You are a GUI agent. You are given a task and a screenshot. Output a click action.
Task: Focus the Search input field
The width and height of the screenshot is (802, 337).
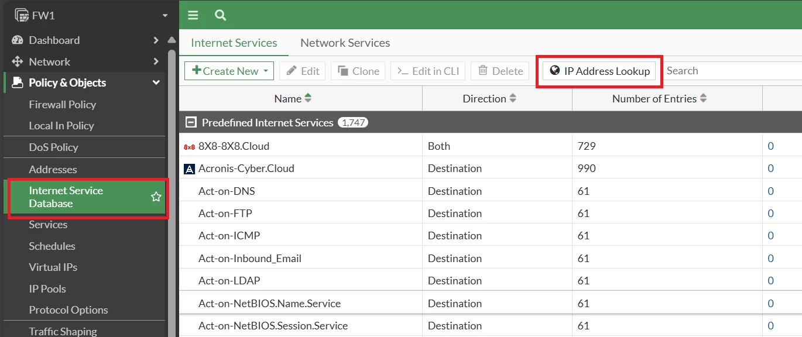[732, 71]
